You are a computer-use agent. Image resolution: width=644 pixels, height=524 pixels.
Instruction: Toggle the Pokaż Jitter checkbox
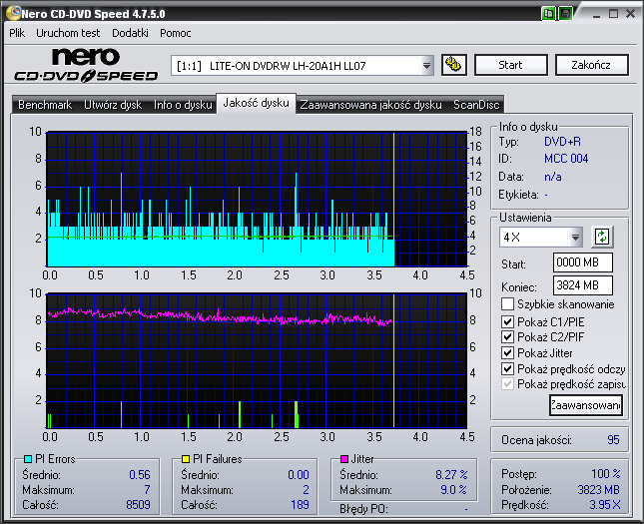point(508,353)
